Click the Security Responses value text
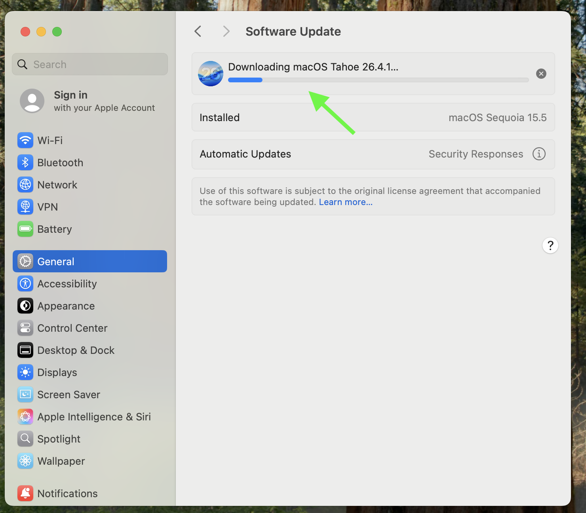 pyautogui.click(x=476, y=154)
